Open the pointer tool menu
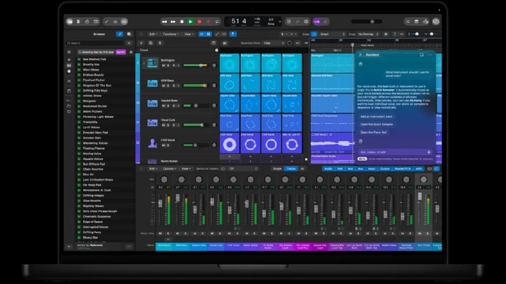Screen dimensions: 506x284 click(284, 34)
